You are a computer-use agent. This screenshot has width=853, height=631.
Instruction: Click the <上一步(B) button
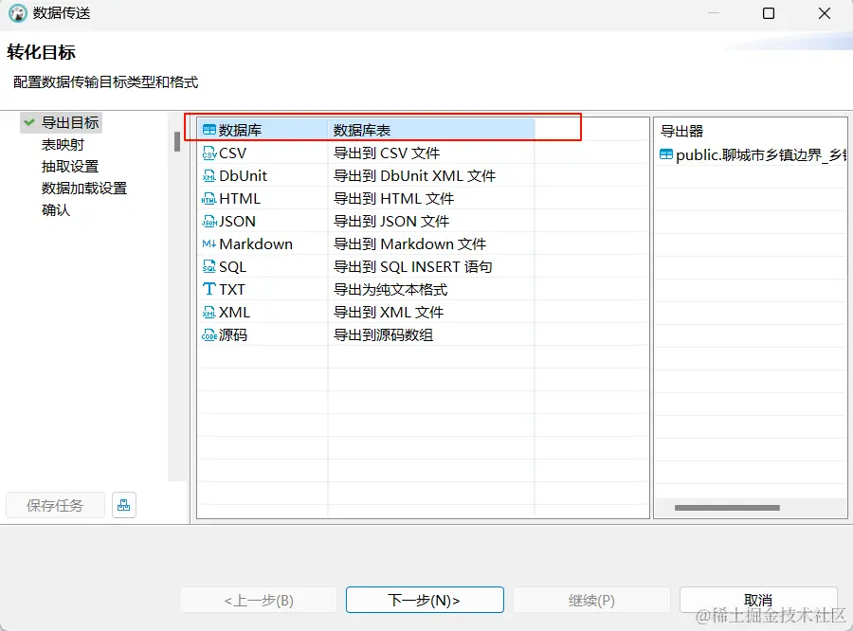pos(259,600)
